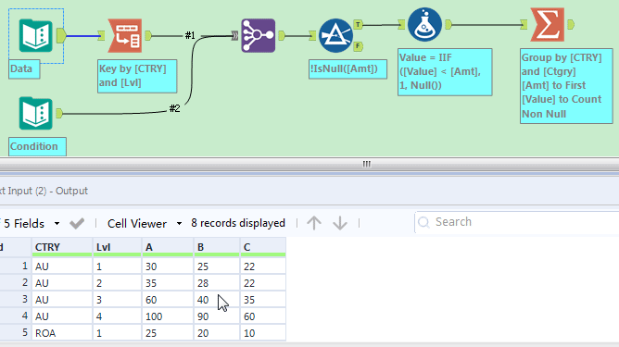Click cell with value 10 in row 5
The height and width of the screenshot is (347, 619).
click(x=262, y=333)
